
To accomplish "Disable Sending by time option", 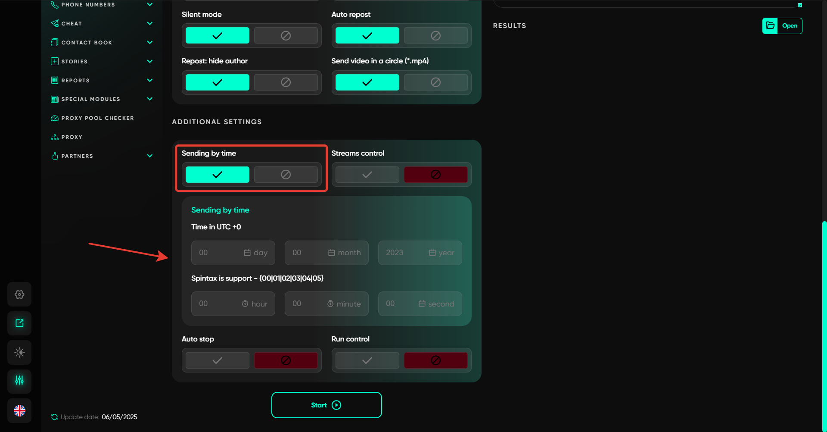I will [x=286, y=175].
